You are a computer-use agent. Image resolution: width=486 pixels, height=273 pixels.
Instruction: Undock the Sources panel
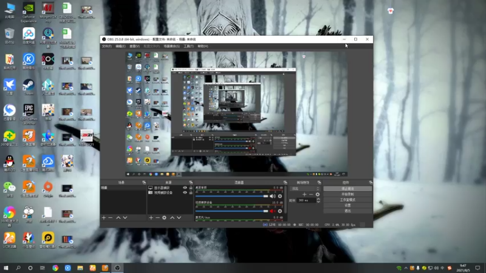191,183
